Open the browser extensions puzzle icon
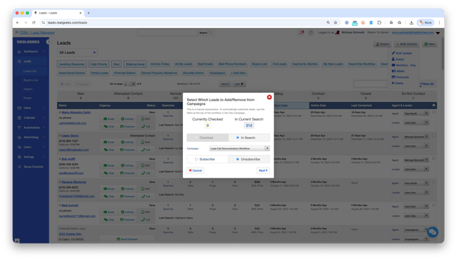Screen dimensions: 457x260 pyautogui.click(x=379, y=22)
